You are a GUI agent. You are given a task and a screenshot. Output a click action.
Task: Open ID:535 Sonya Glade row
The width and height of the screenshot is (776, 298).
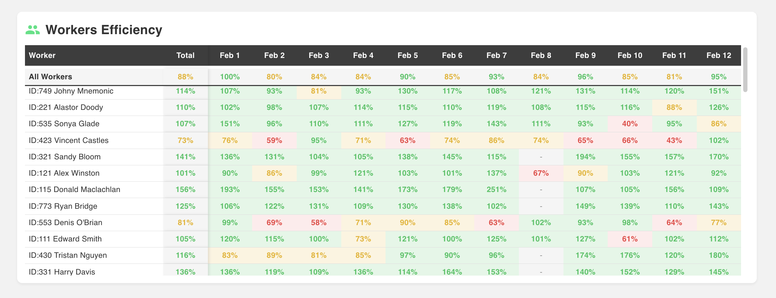tap(64, 124)
